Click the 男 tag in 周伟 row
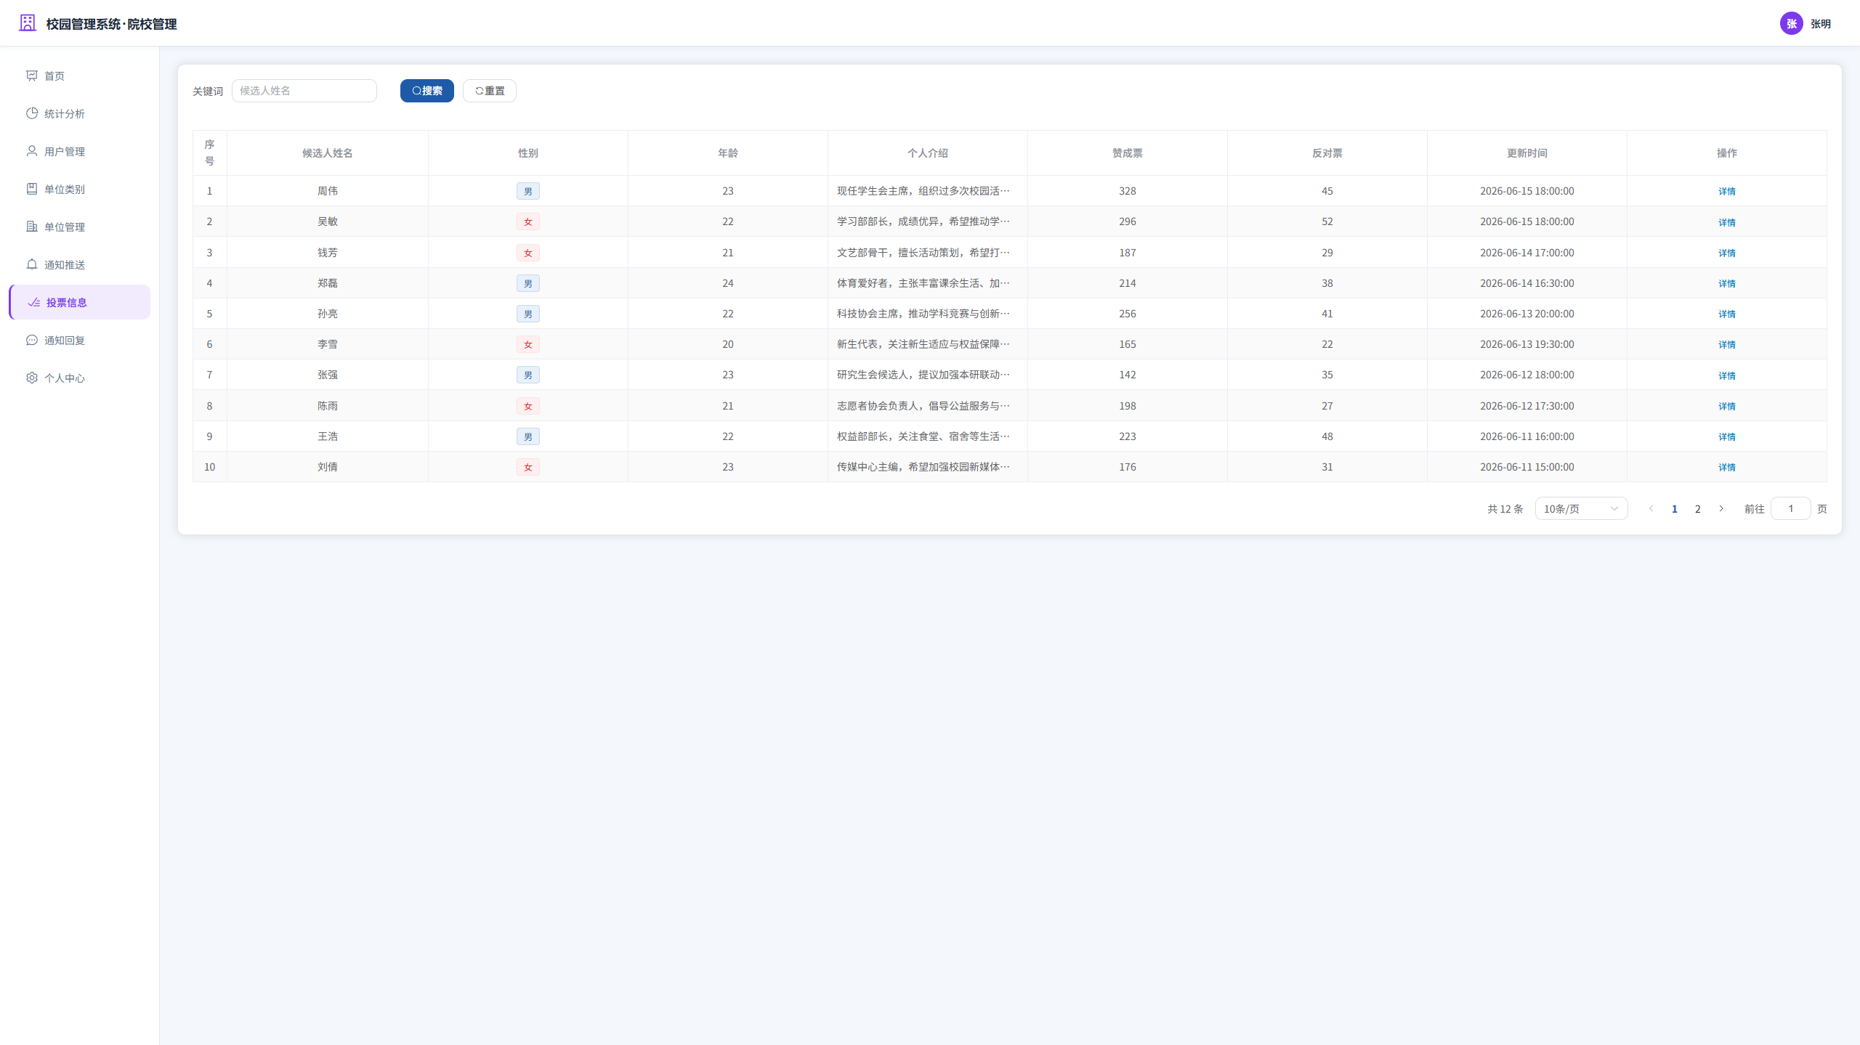The height and width of the screenshot is (1045, 1860). coord(528,191)
